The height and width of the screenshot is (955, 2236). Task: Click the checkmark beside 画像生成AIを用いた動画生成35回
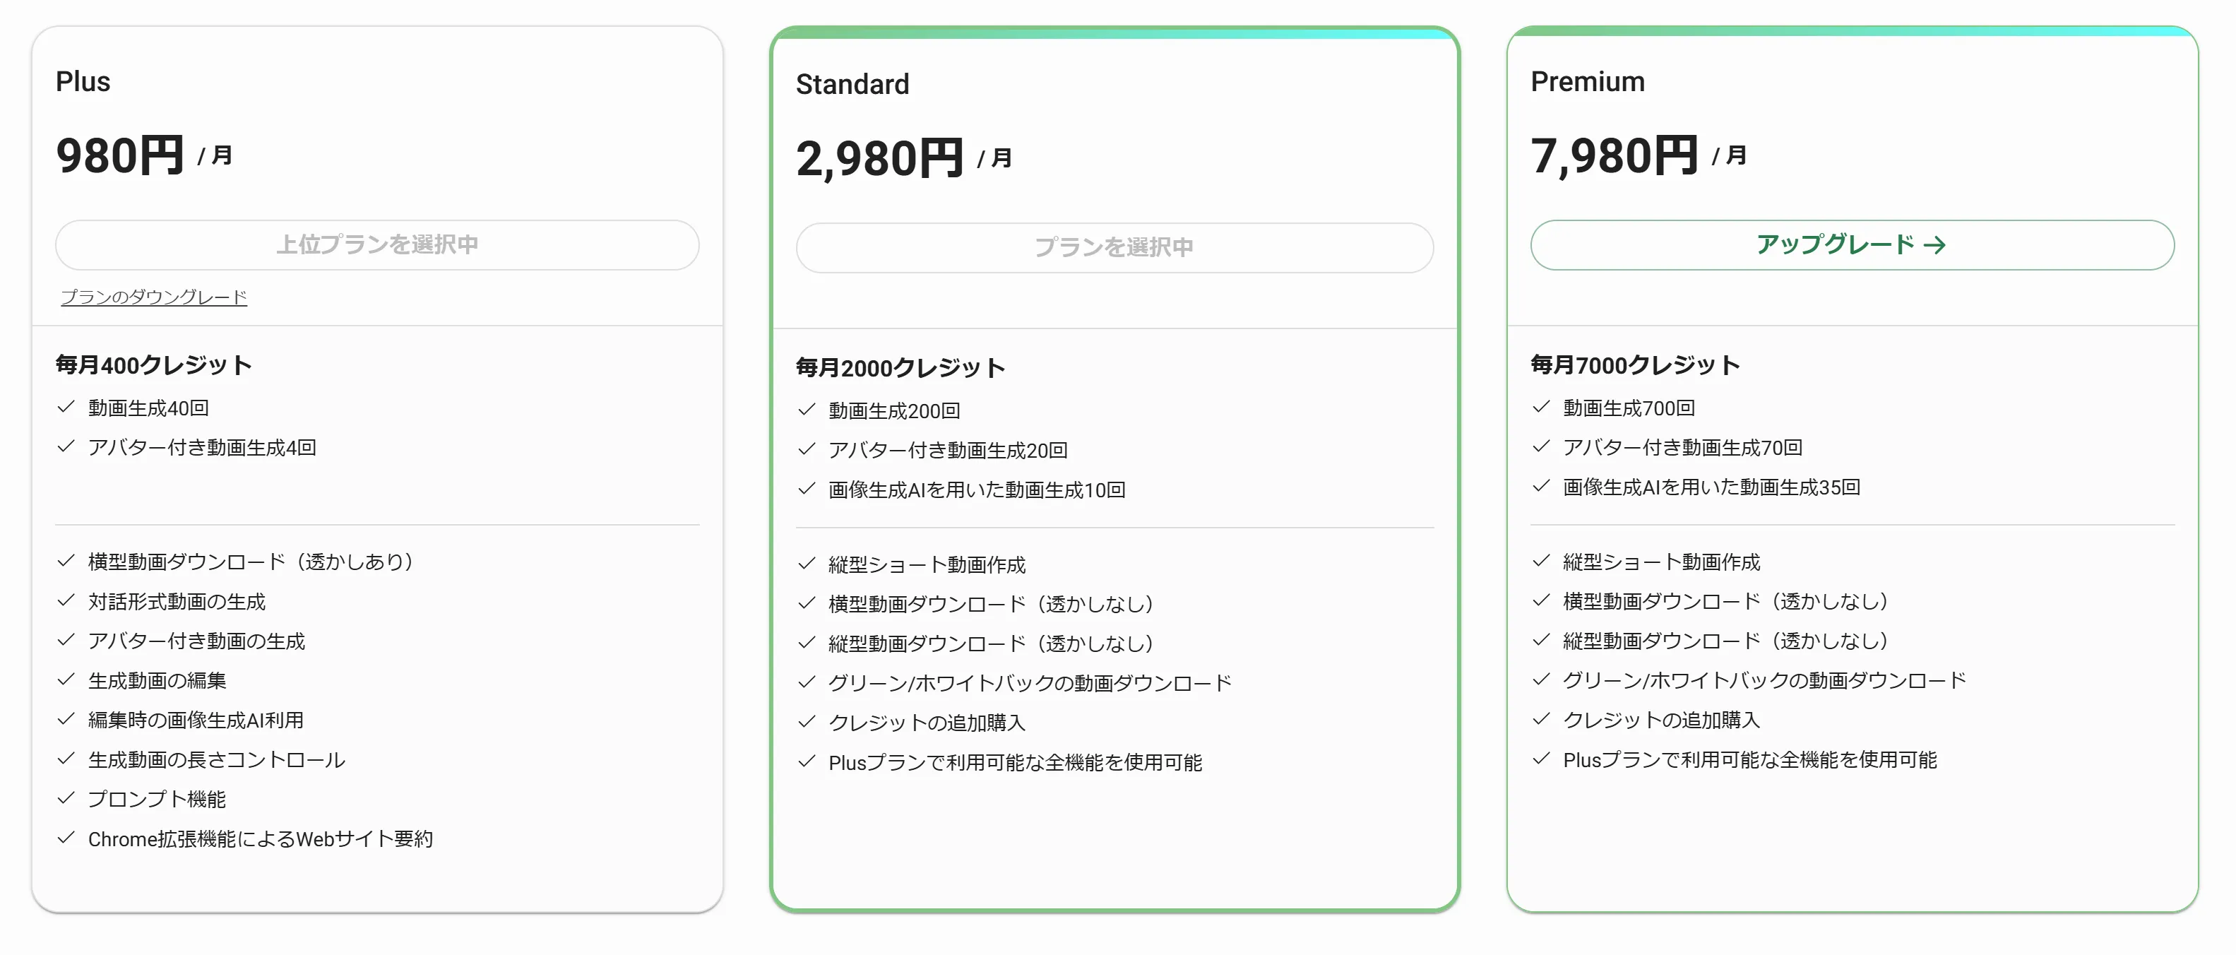pyautogui.click(x=1542, y=487)
